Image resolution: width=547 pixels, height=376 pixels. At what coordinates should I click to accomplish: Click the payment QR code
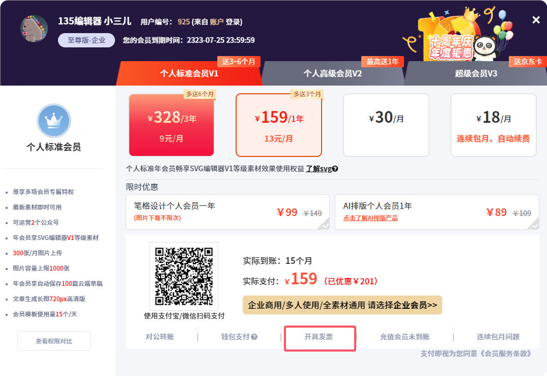[184, 276]
